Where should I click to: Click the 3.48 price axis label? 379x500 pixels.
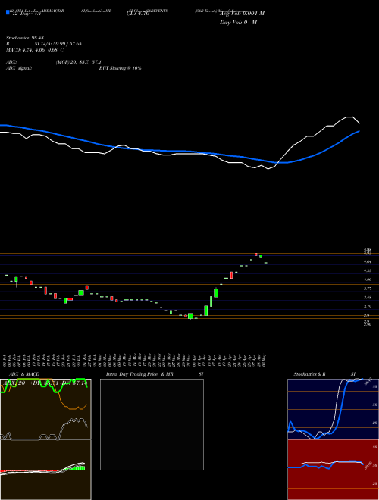pos(367,298)
